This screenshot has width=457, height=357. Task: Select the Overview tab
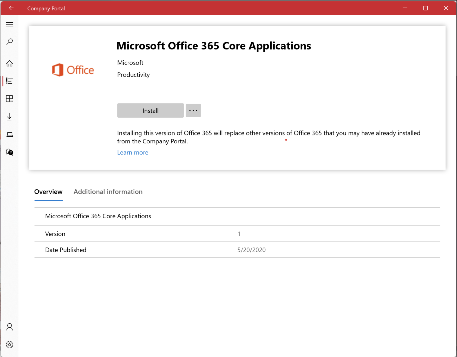point(48,192)
